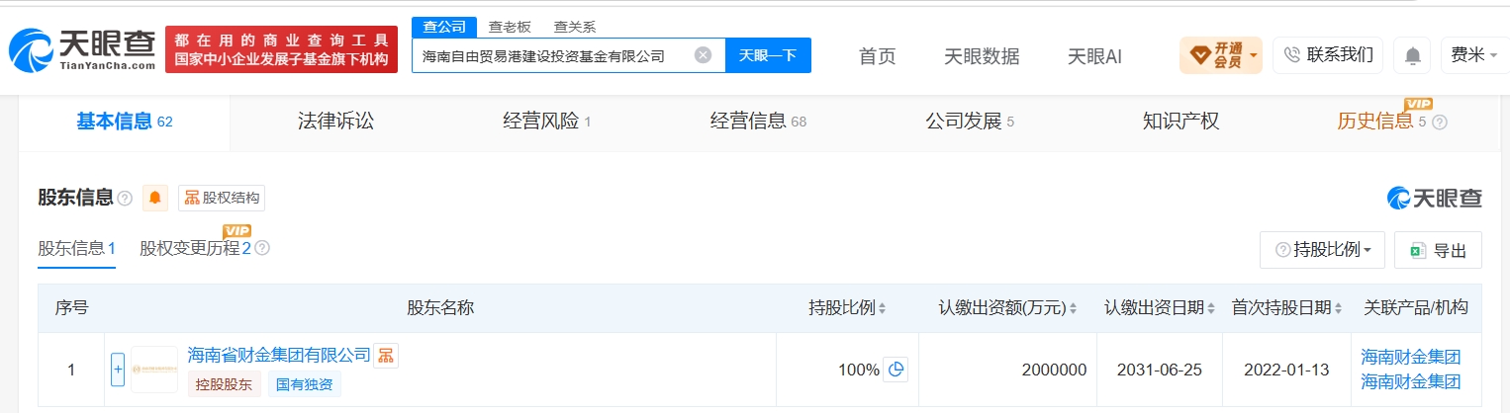Click structure icon next to 海南省财金集团有限公司

coord(386,356)
